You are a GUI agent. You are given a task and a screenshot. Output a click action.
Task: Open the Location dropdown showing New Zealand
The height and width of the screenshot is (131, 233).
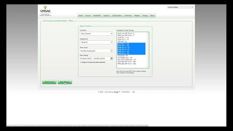tap(96, 34)
